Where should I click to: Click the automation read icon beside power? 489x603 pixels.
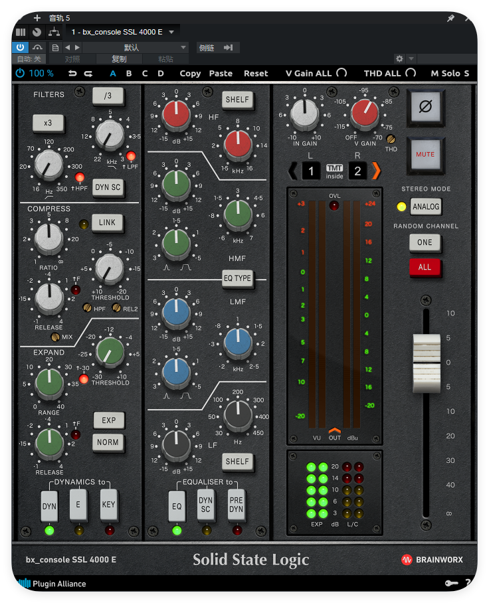tap(37, 47)
